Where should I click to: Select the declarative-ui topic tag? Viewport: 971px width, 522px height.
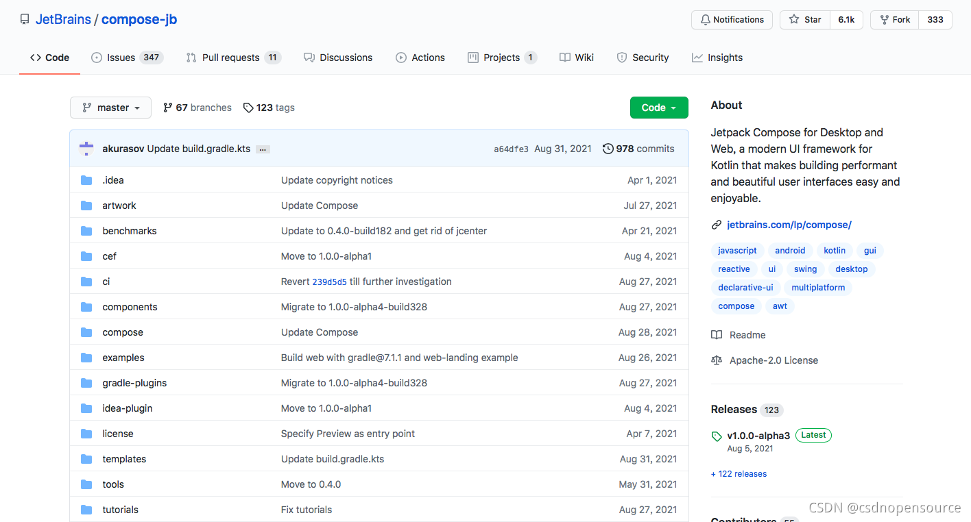coord(745,288)
